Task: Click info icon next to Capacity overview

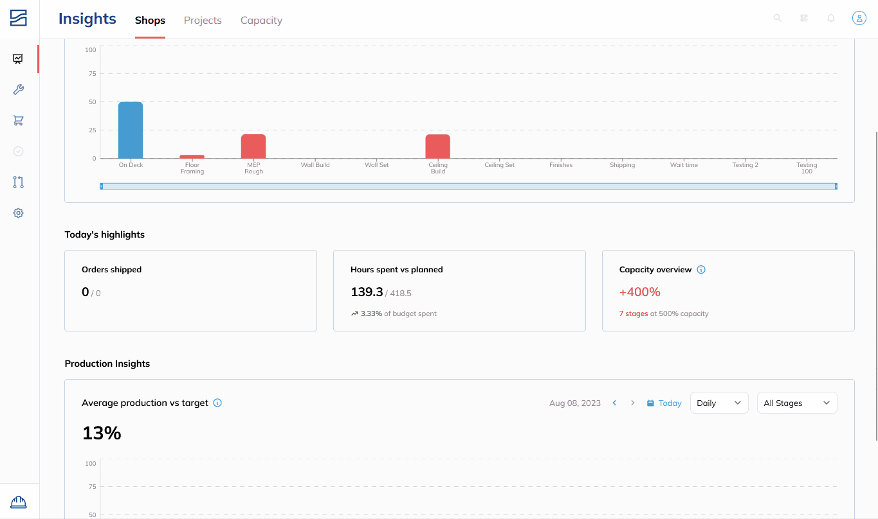Action: pos(701,270)
